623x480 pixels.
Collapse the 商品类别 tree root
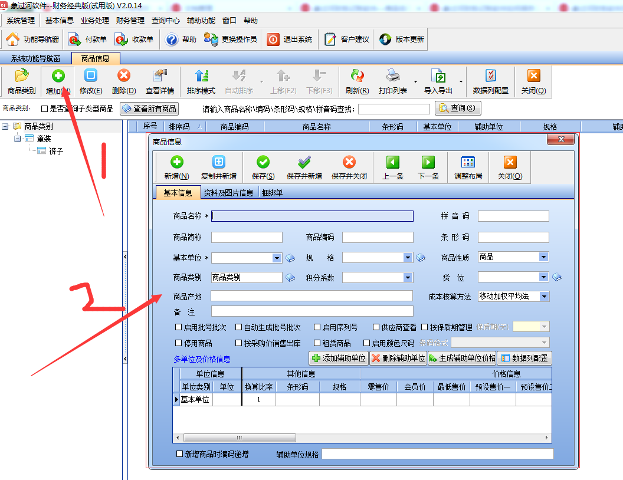[x=5, y=126]
